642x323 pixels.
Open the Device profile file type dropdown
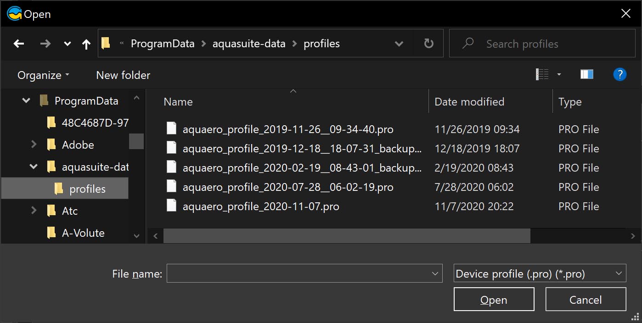coord(539,274)
